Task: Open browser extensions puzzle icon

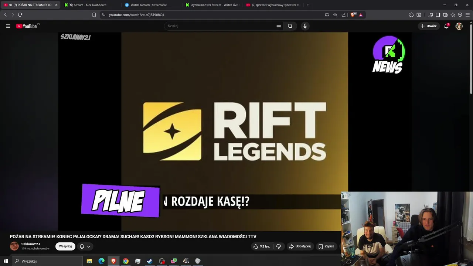Action: [411, 15]
